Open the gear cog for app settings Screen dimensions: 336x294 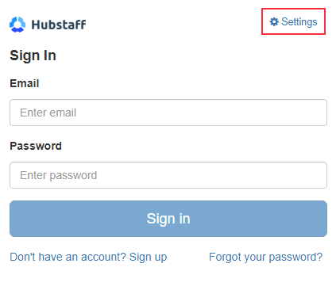point(274,21)
